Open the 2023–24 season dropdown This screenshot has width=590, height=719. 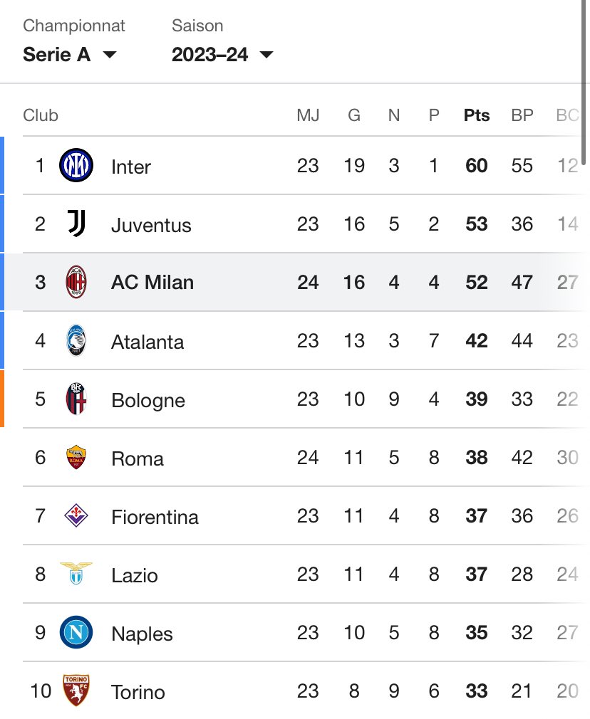pos(223,55)
